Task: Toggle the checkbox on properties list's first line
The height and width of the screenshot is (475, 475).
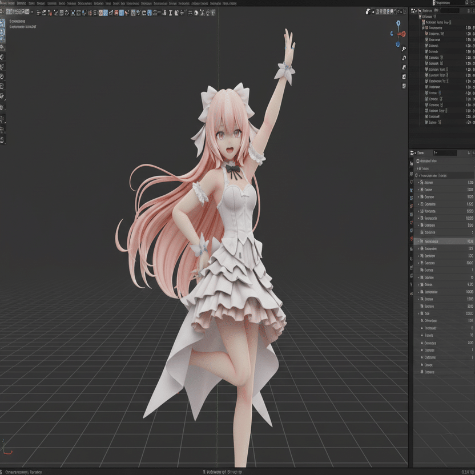Action: (x=418, y=161)
